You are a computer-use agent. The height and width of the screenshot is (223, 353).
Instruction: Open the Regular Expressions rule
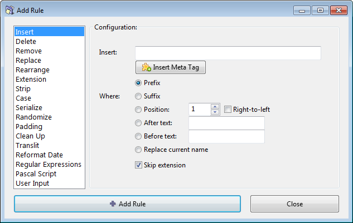[x=49, y=165]
